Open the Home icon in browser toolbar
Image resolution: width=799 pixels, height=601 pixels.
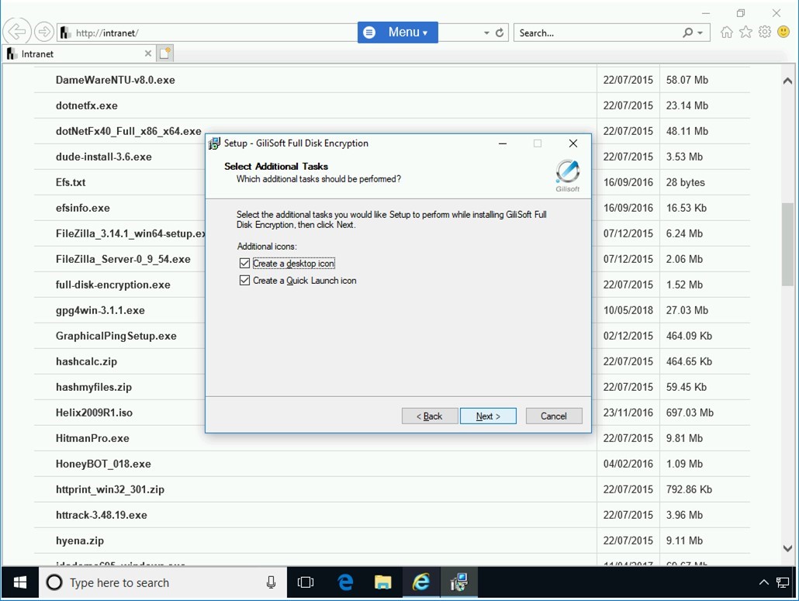pos(727,33)
